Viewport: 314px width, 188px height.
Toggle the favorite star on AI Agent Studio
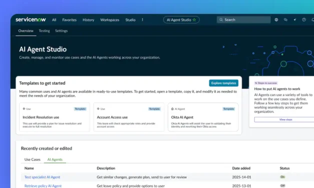(x=194, y=20)
